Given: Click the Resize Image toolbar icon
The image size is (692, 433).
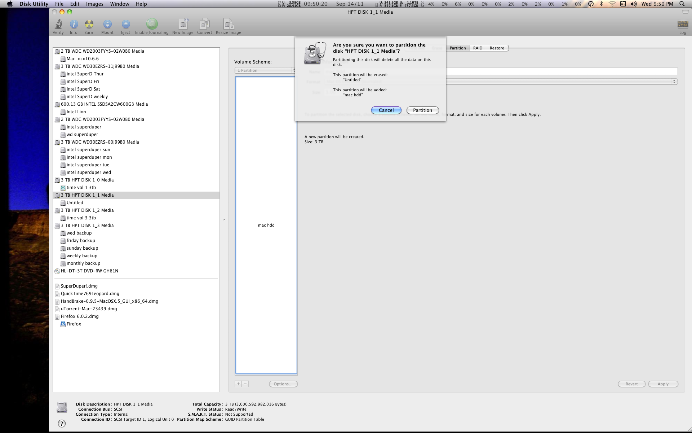Looking at the screenshot, I should pos(229,27).
